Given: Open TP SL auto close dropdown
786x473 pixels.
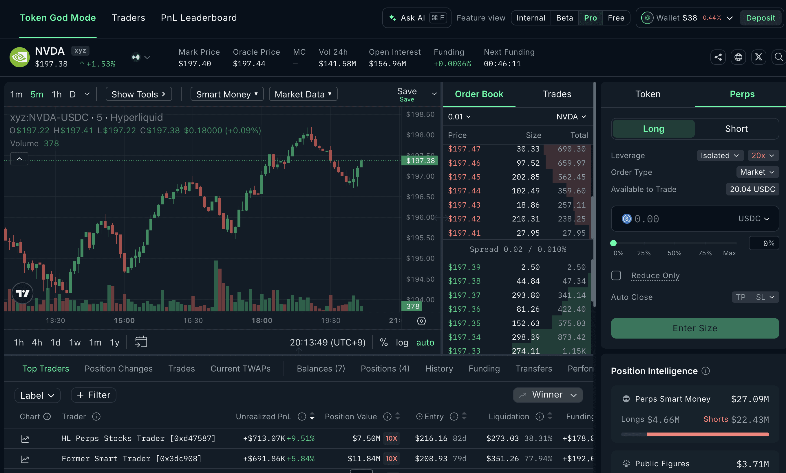Looking at the screenshot, I should tap(755, 297).
